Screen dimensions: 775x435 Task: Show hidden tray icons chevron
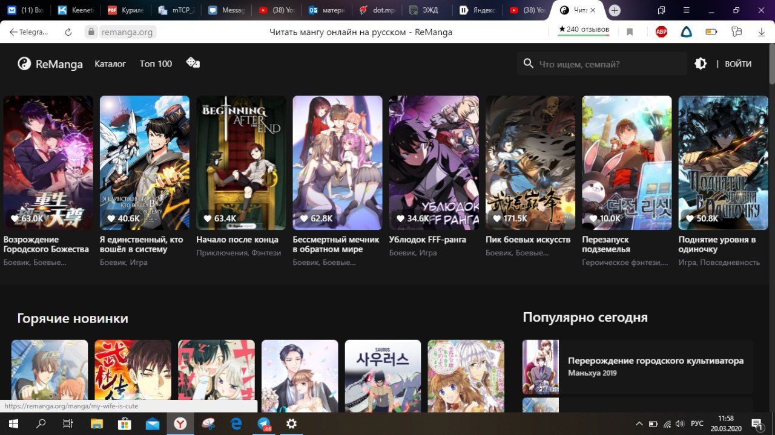[639, 424]
